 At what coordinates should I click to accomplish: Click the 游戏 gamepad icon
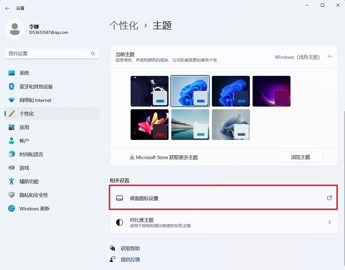point(11,168)
